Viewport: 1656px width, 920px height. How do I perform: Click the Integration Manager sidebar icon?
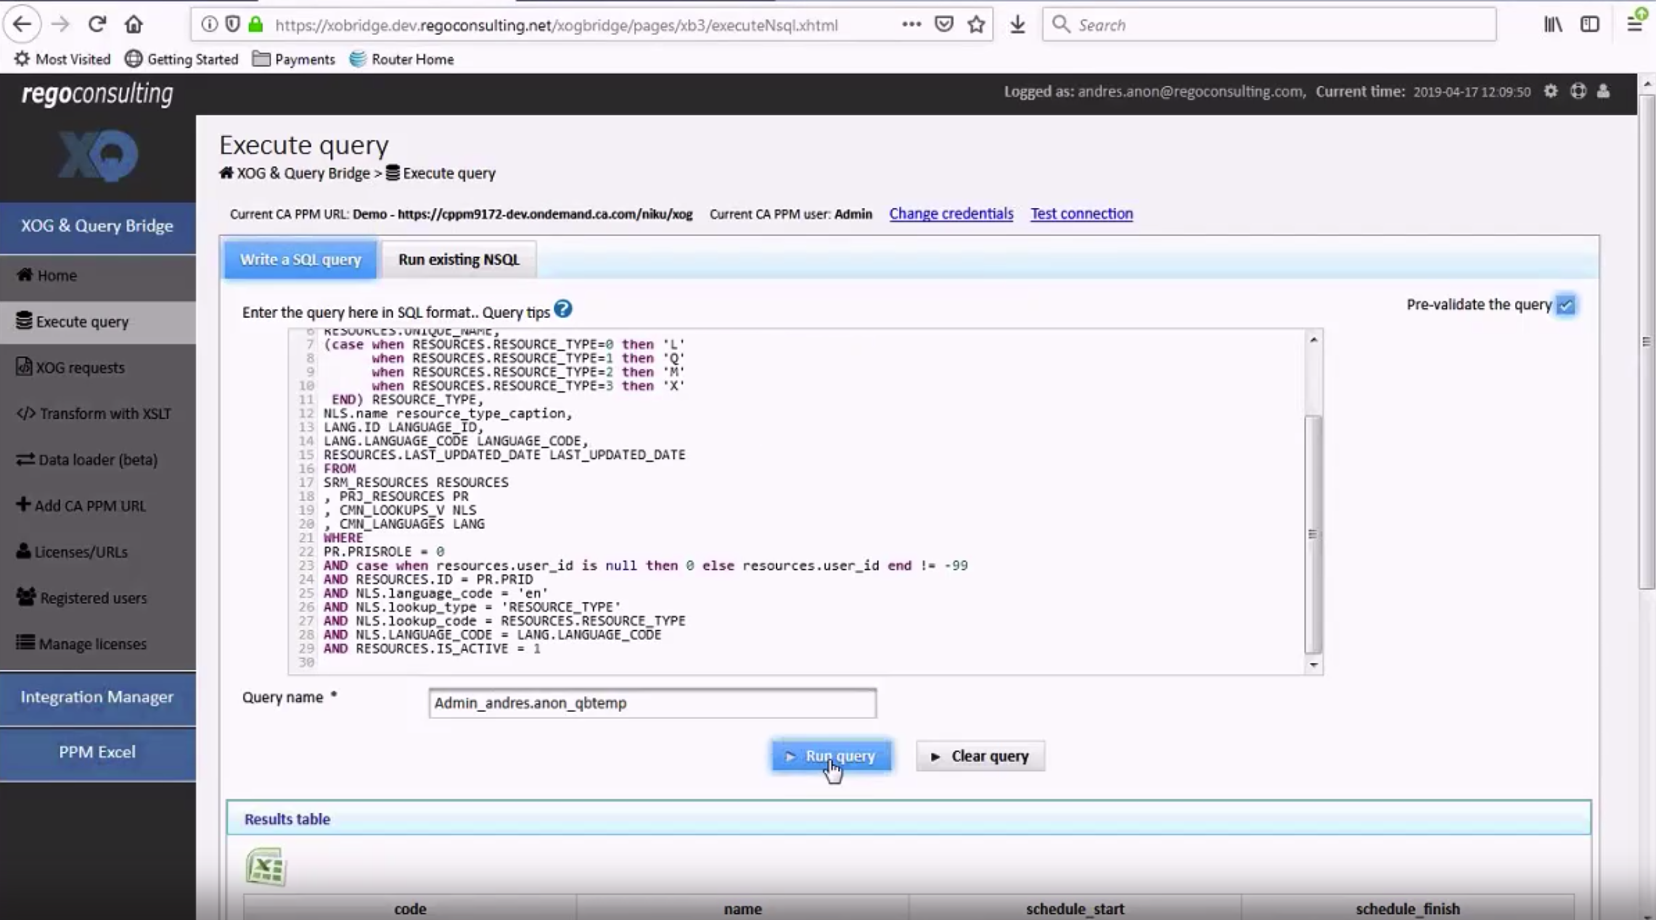click(x=96, y=696)
